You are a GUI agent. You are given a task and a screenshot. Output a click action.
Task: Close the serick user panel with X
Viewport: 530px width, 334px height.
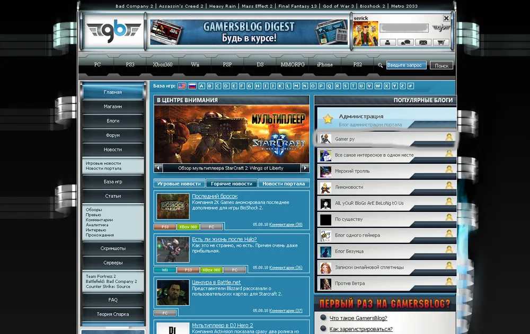point(446,18)
